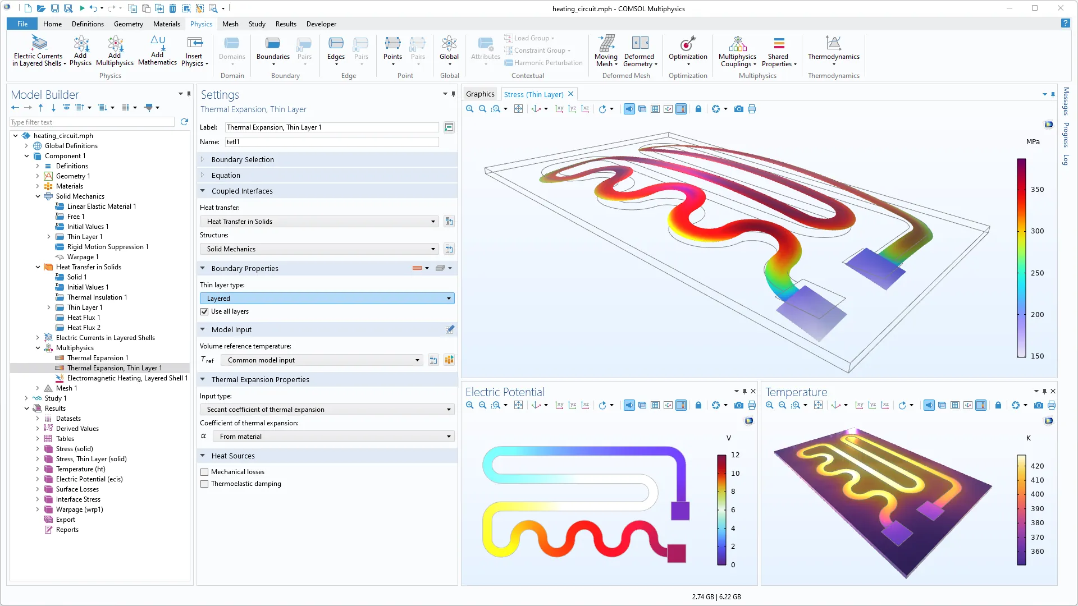Open the Mesh ribbon tab
Screen dimensions: 1078x606
[x=230, y=24]
